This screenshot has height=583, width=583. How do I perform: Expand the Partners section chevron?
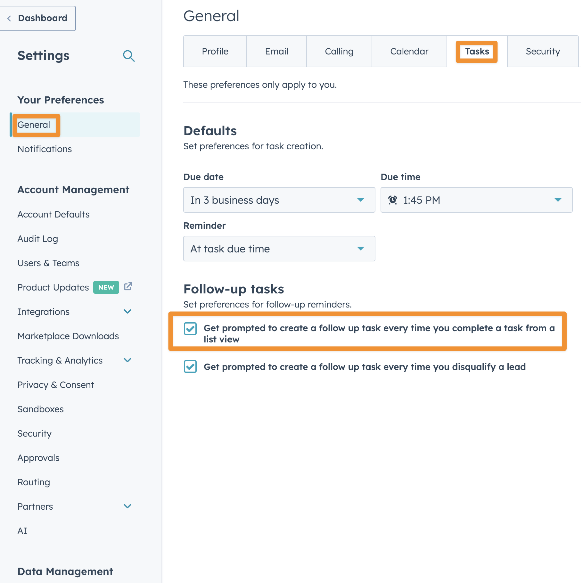(127, 506)
